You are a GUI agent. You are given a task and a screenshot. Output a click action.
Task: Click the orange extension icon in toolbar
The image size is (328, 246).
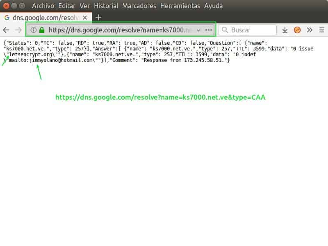(297, 30)
